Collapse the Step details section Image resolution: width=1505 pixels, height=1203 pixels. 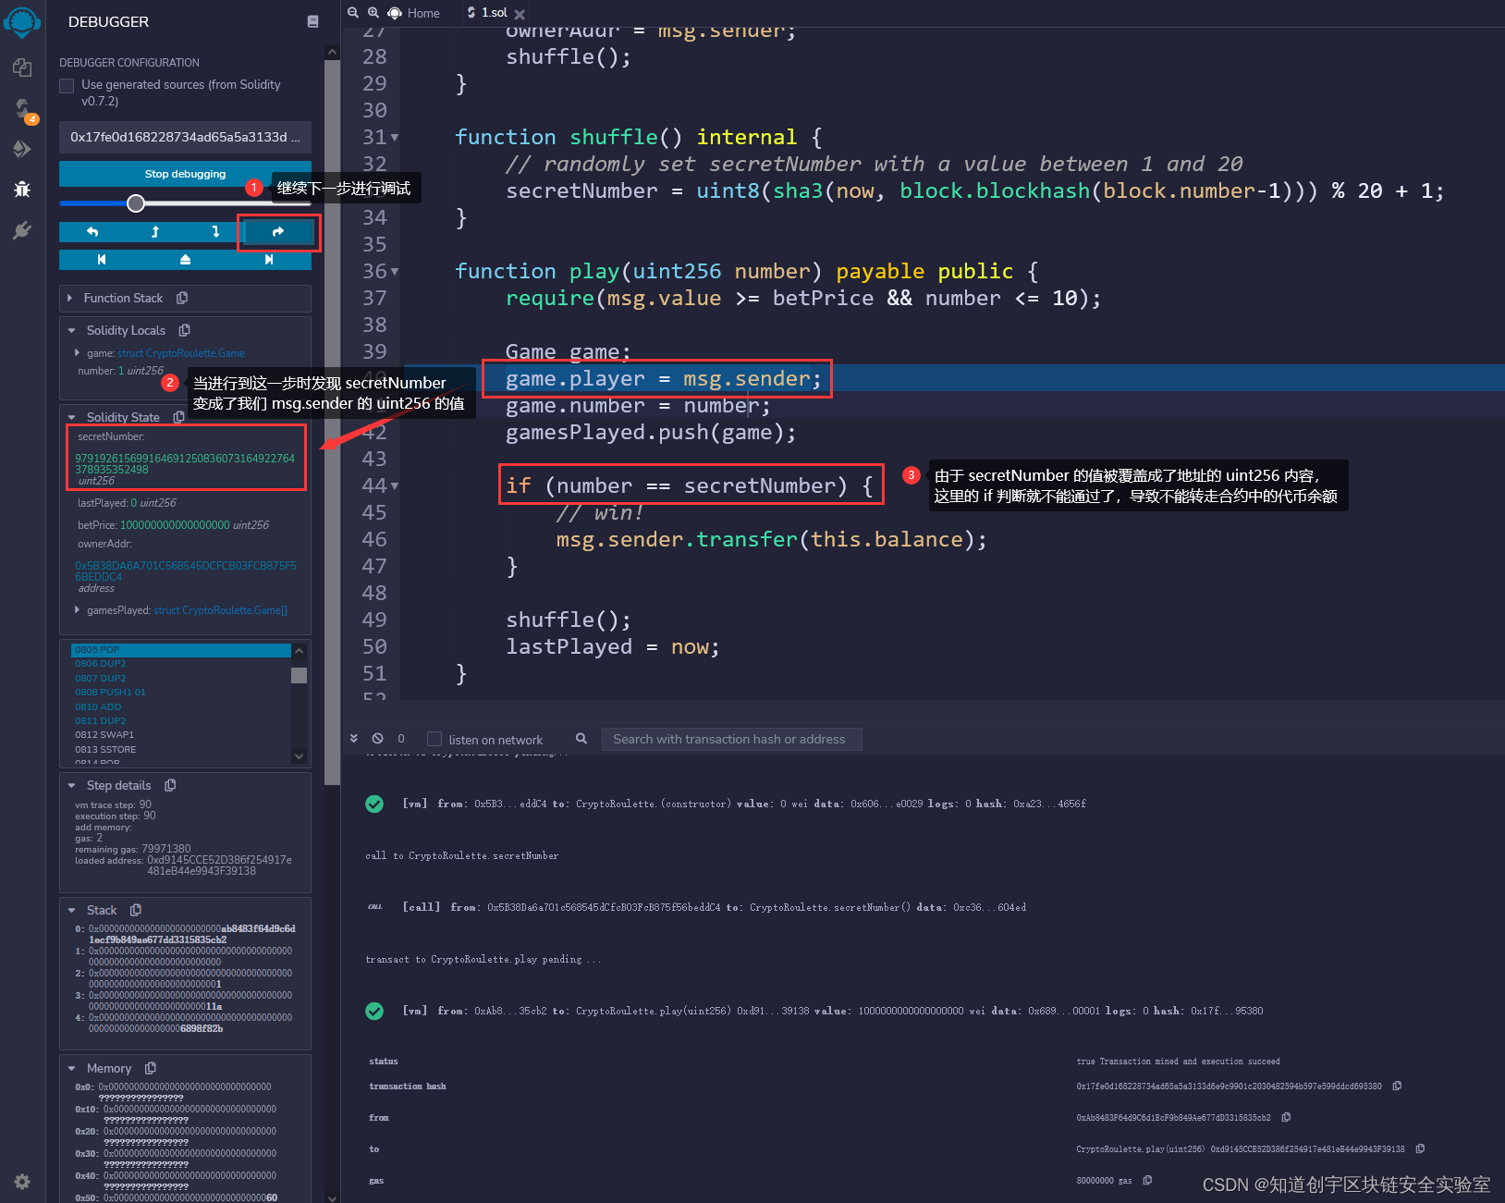click(71, 785)
